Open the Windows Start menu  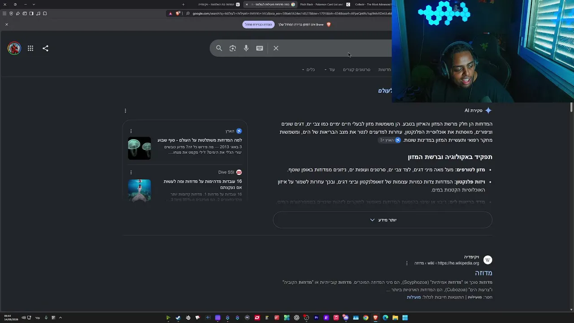(405, 318)
